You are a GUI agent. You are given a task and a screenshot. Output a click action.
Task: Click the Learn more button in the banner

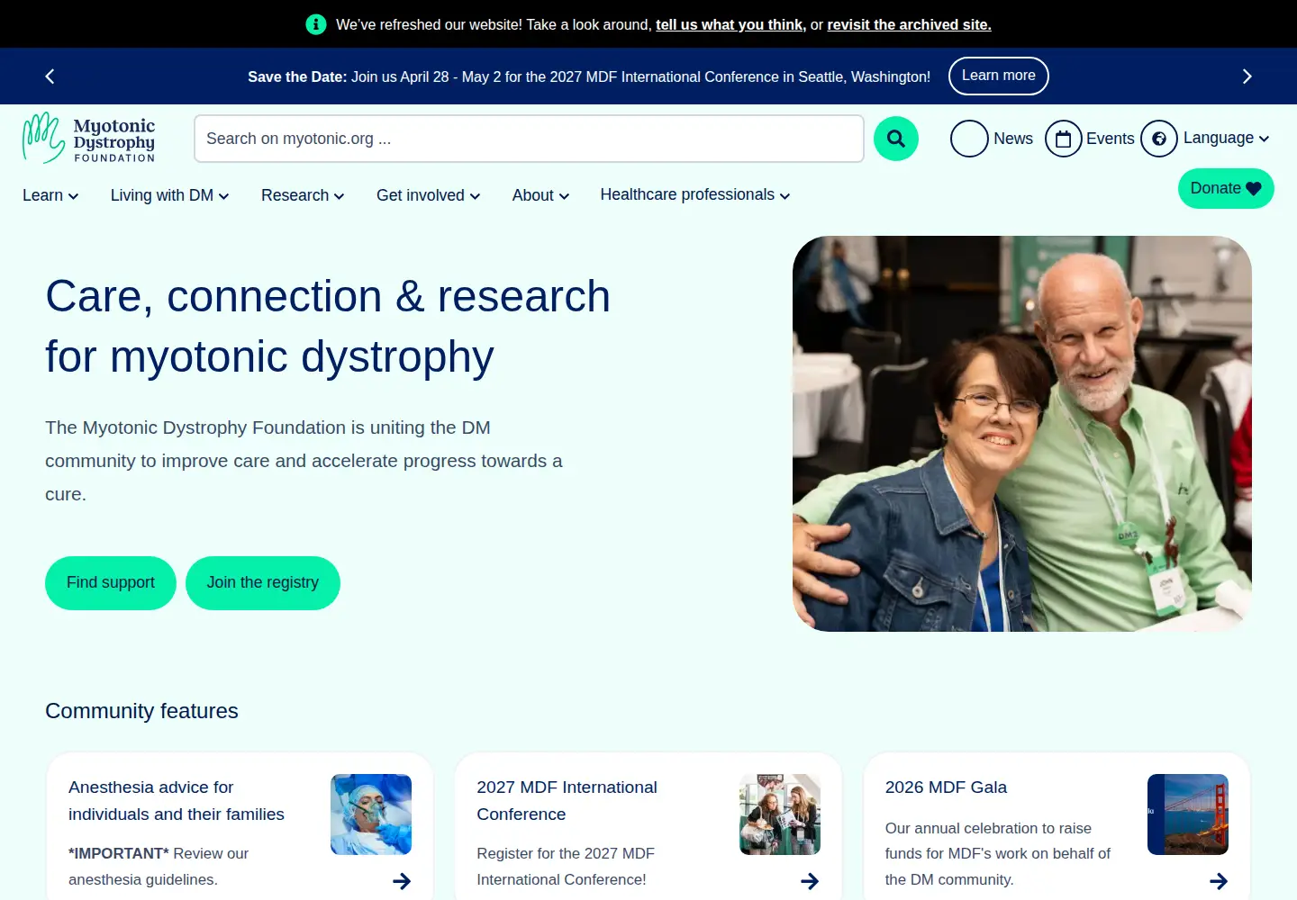[x=999, y=76]
